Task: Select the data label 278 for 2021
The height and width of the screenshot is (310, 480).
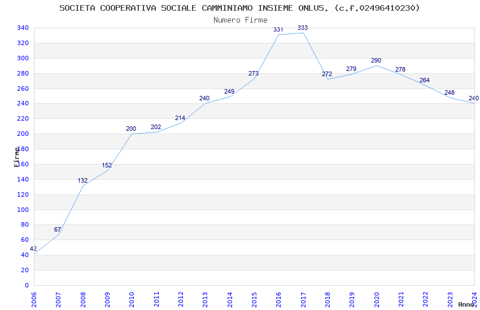Action: click(x=400, y=69)
